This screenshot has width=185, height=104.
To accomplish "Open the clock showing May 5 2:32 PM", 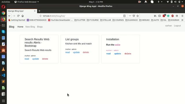I will (x=96, y=2).
